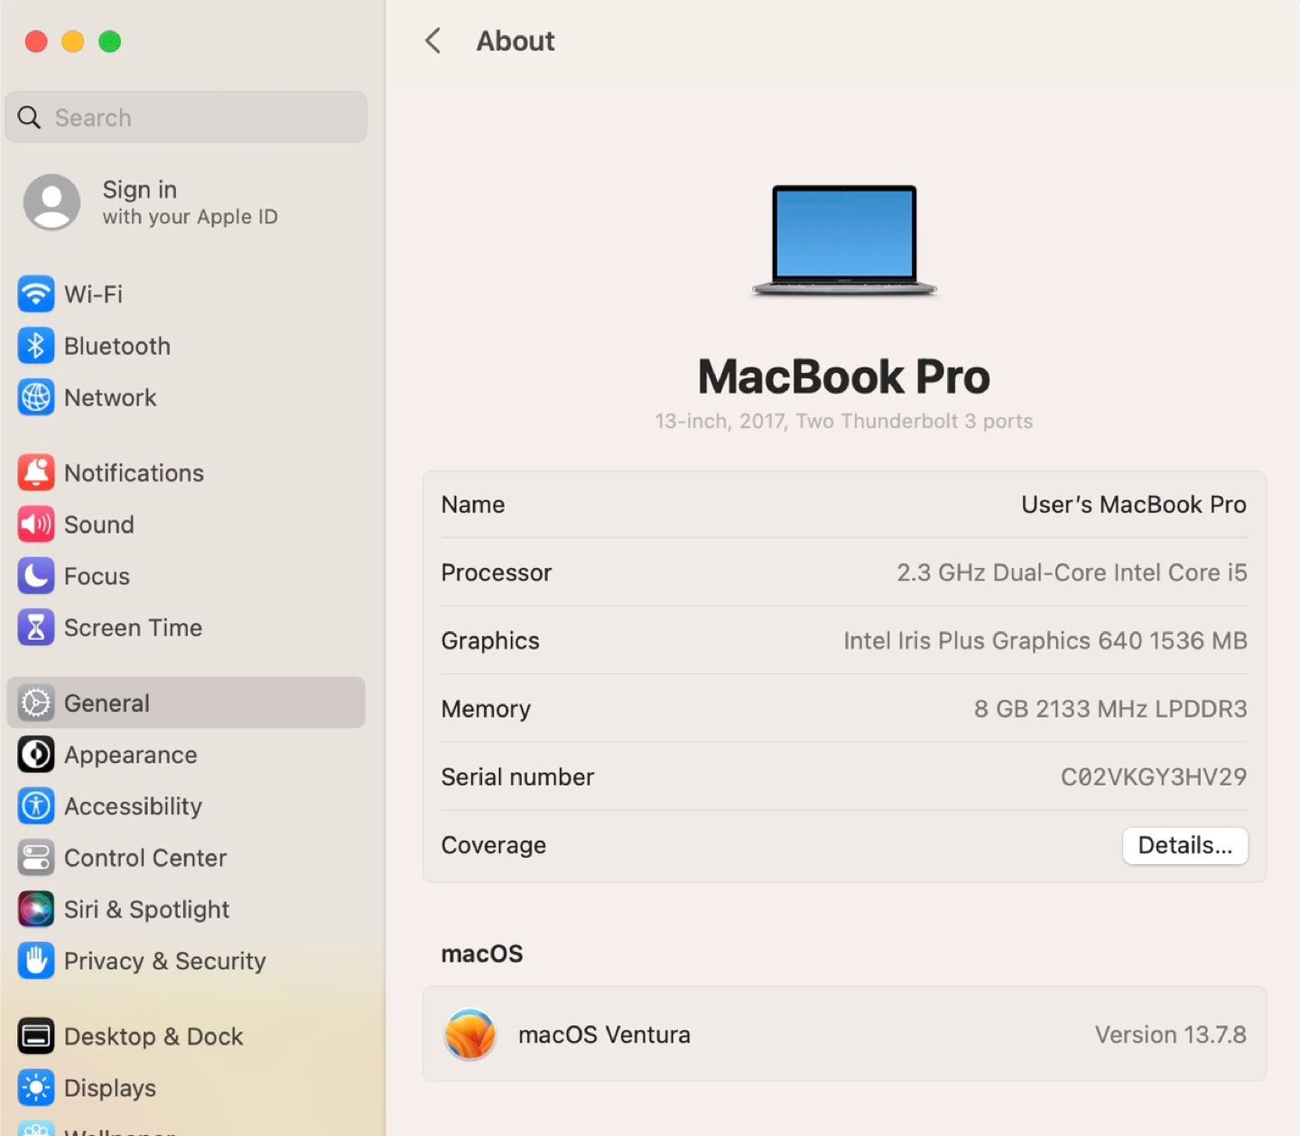Viewport: 1300px width, 1136px height.
Task: Click the Processor row label
Action: click(x=497, y=573)
